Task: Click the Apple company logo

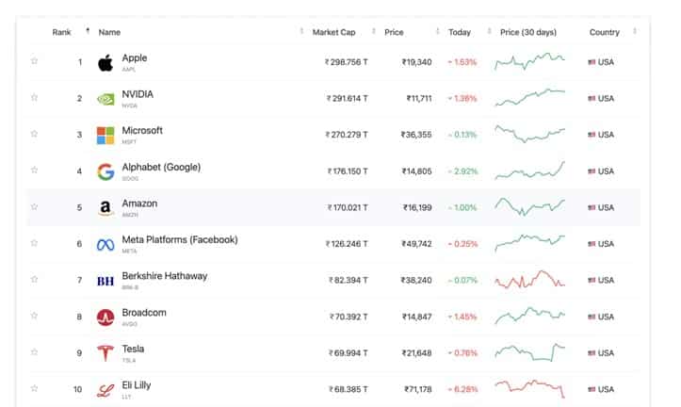Action: (x=105, y=63)
